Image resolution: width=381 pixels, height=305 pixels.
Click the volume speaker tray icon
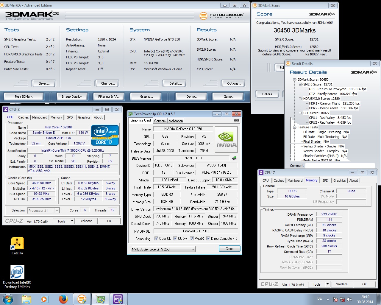coord(349,299)
